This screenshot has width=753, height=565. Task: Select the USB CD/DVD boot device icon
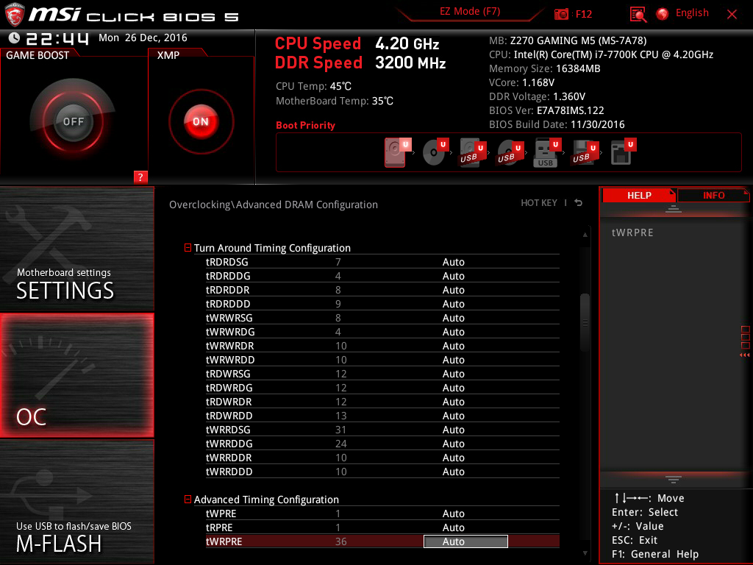(x=509, y=152)
